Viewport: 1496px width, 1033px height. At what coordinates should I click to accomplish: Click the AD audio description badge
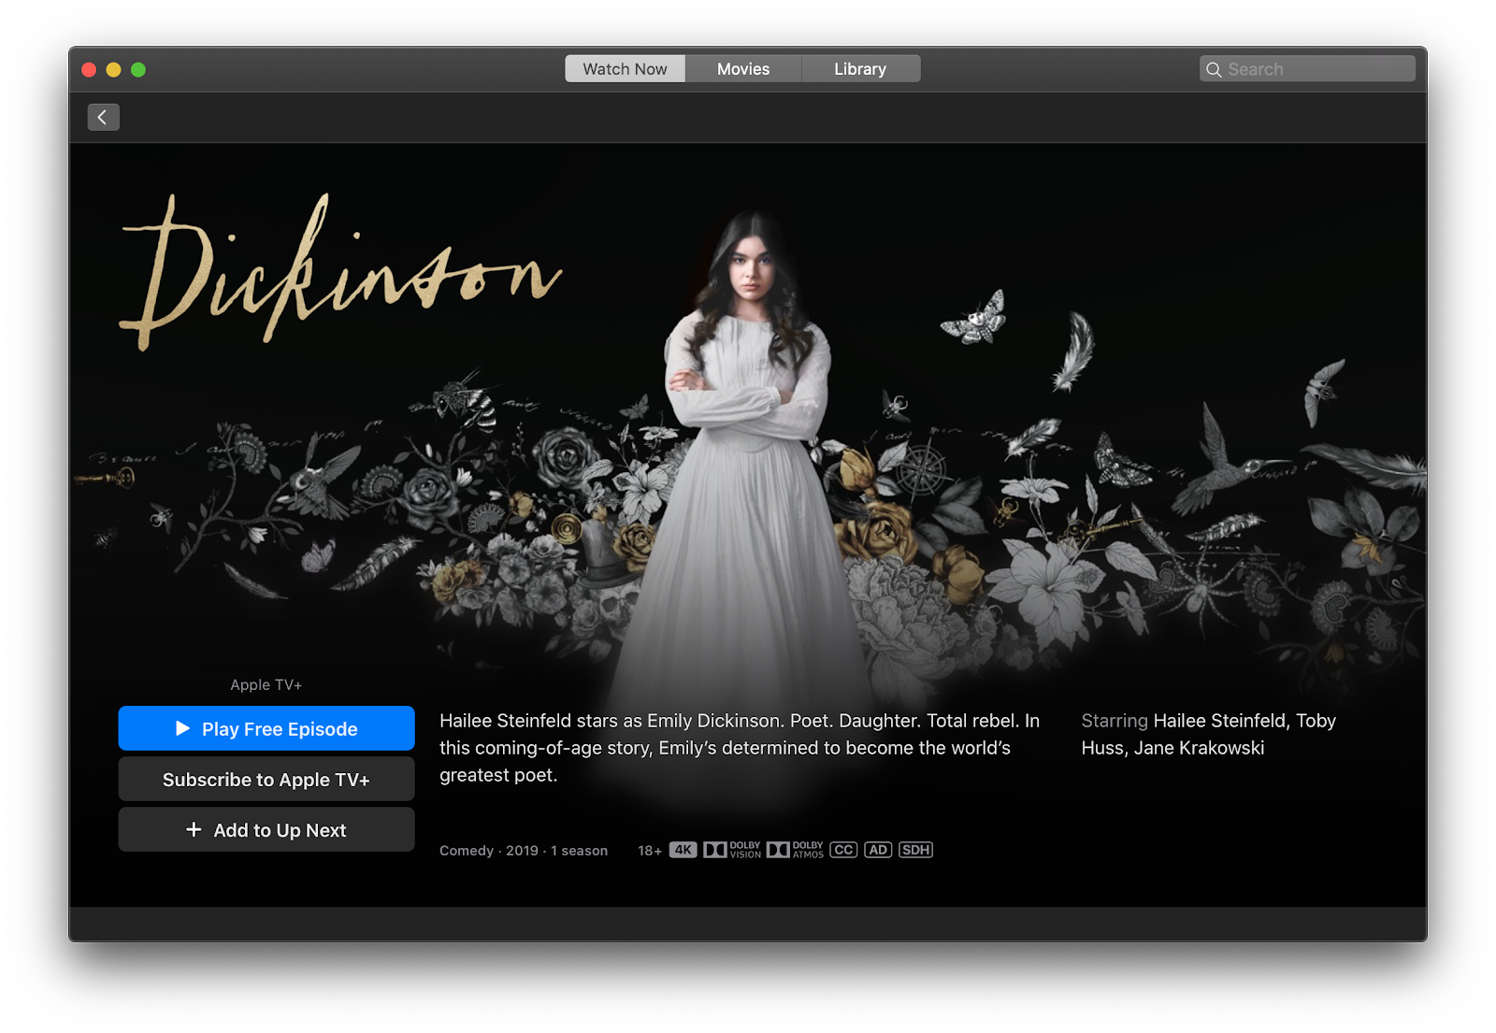coord(877,850)
